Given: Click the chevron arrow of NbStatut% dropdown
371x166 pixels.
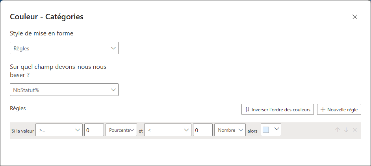Looking at the screenshot, I should (113, 90).
